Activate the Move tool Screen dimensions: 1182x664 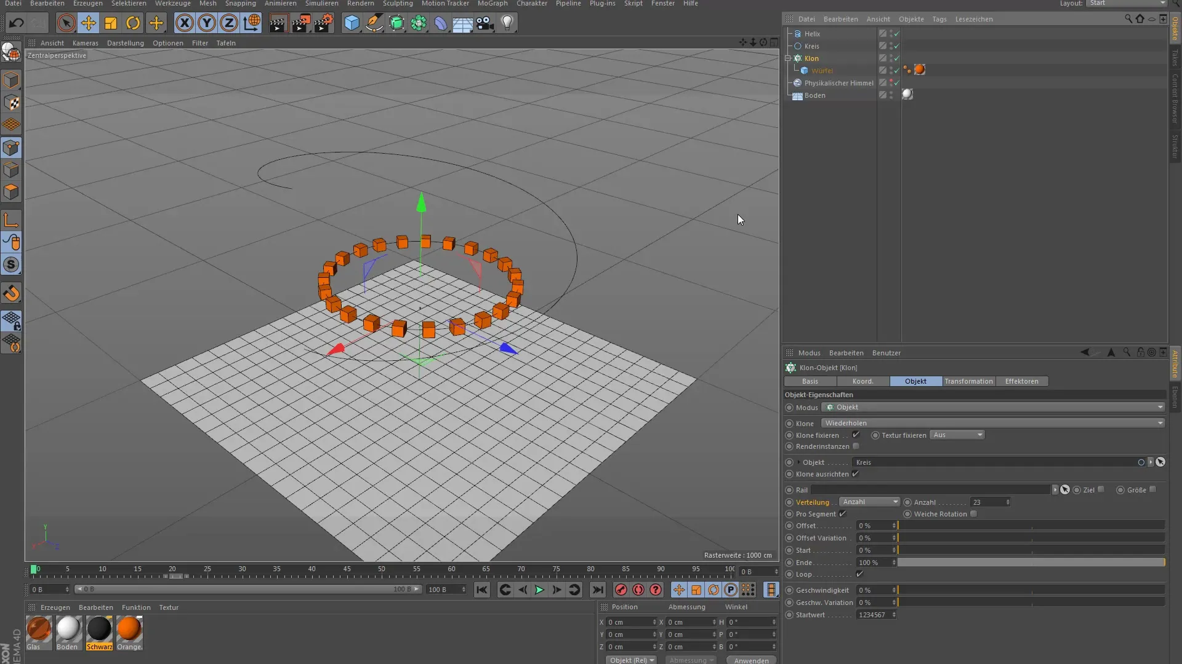tap(88, 23)
